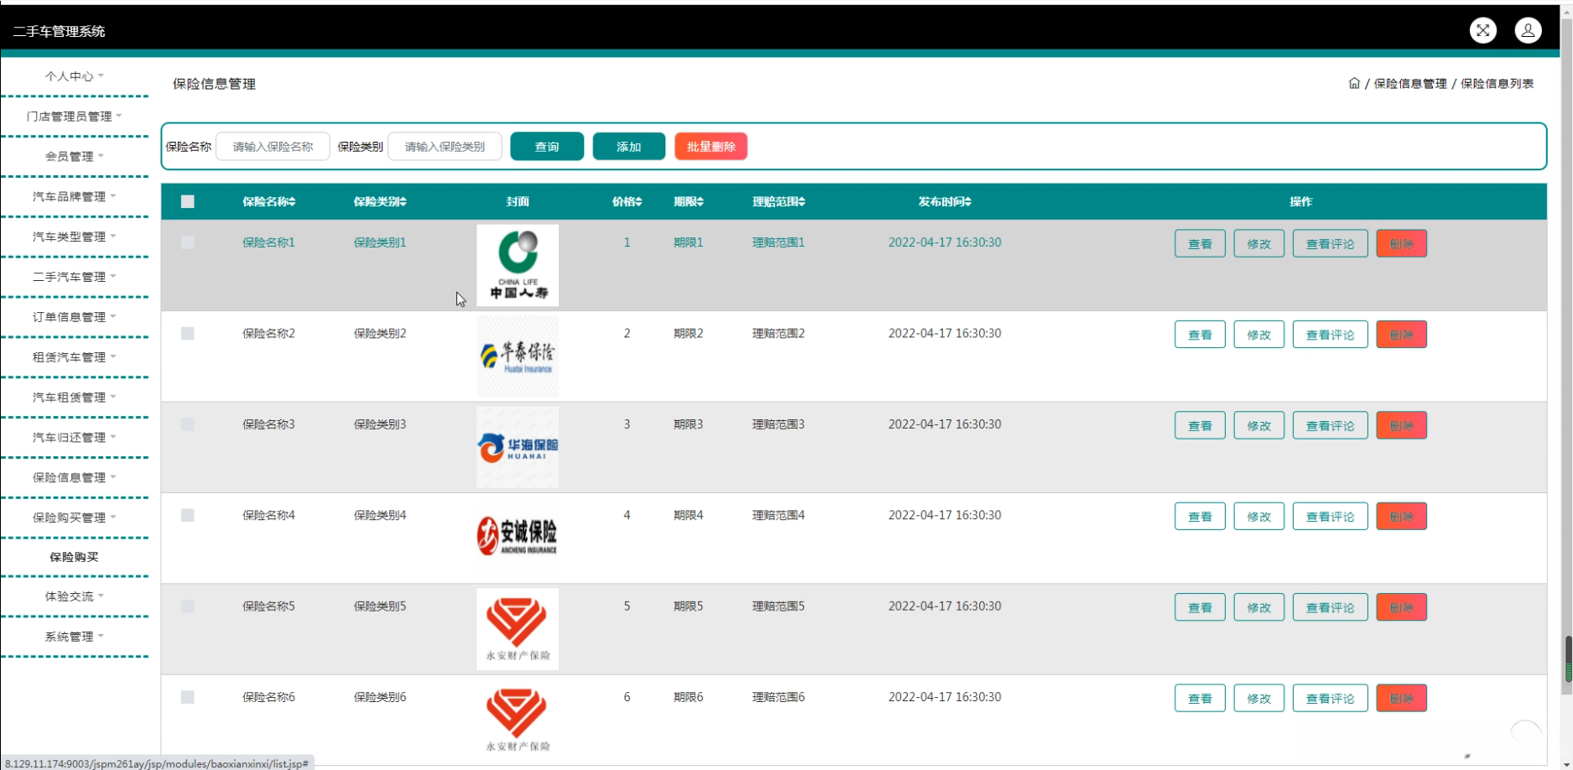Check the box for 保险名称5 row
1573x770 pixels.
(188, 606)
